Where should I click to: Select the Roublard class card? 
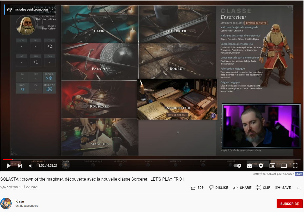point(99,99)
